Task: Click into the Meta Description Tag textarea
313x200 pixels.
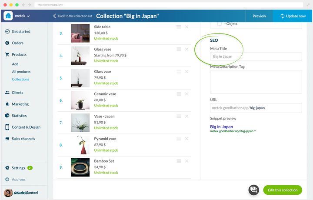Action: (x=256, y=82)
